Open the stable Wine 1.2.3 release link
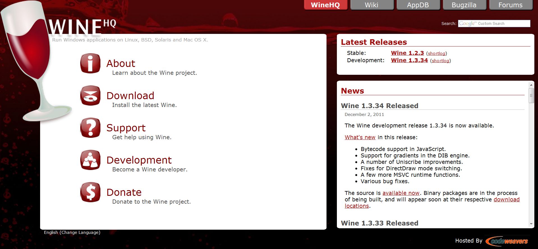This screenshot has height=249, width=538. [x=408, y=53]
